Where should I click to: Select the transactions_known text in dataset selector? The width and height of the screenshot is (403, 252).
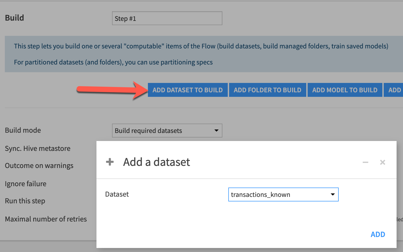pyautogui.click(x=261, y=194)
